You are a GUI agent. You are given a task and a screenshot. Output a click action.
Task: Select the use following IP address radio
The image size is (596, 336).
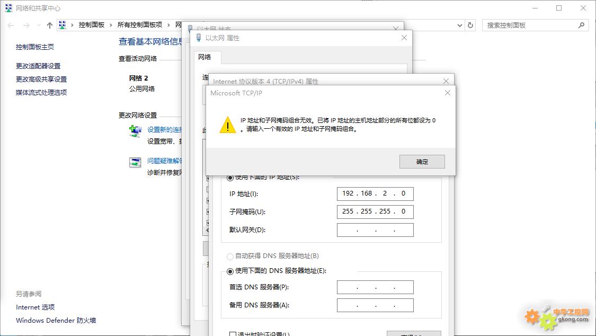230,178
